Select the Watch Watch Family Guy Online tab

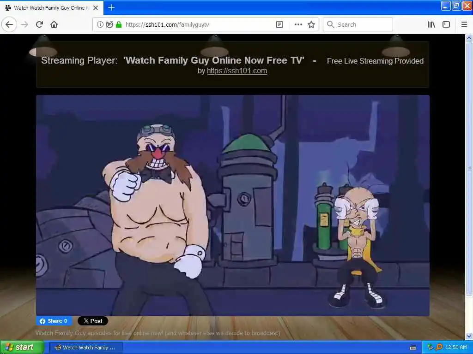[51, 8]
